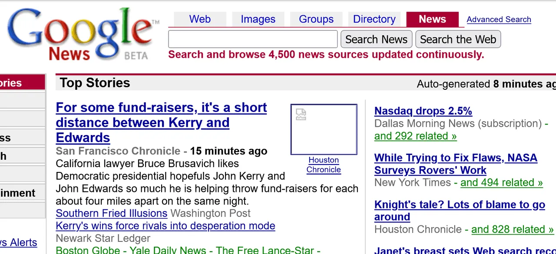
Task: Switch to the Images tab
Action: pos(258,19)
